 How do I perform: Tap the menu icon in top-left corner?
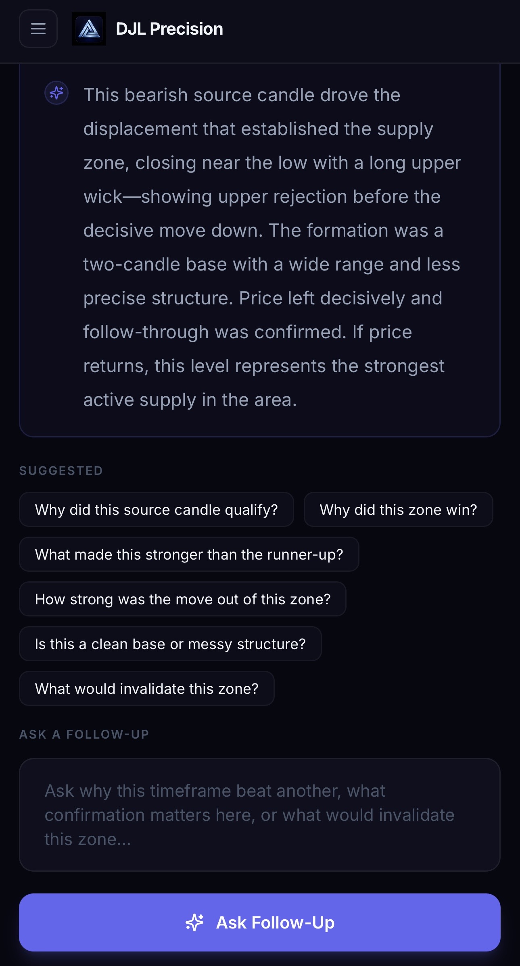38,29
